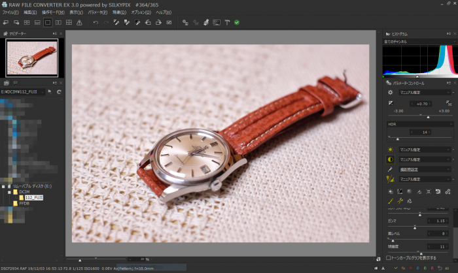
Task: Open tone preset dropdown beside contrast icon
Action: (425, 159)
